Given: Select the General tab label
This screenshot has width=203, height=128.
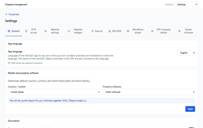Looking at the screenshot, I should coord(15,31).
